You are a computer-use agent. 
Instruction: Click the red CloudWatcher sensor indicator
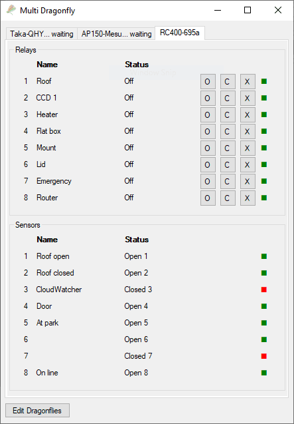click(264, 290)
